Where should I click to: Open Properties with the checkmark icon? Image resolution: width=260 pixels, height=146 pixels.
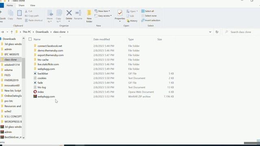coord(120,13)
